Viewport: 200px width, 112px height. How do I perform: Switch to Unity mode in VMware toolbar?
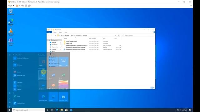(29, 6)
